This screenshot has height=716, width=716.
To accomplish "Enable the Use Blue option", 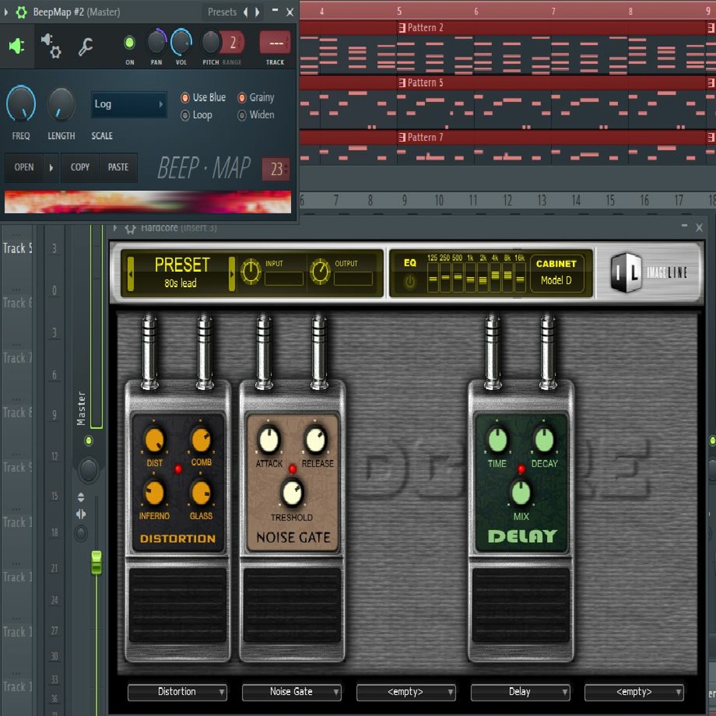I will [x=186, y=97].
